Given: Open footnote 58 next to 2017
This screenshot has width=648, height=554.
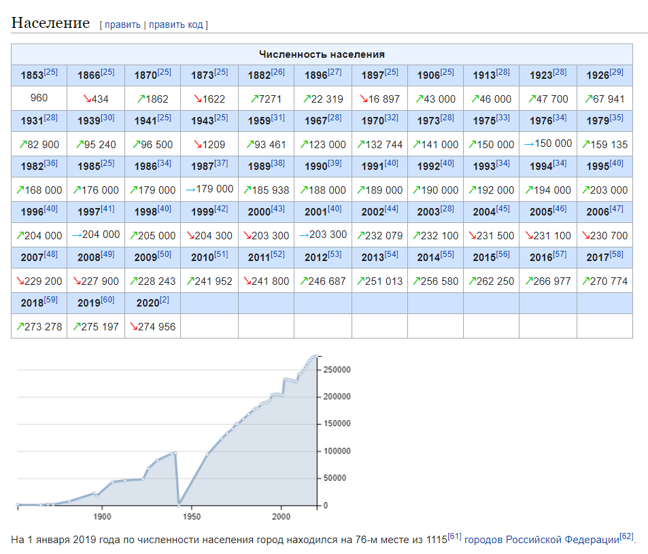Looking at the screenshot, I should pyautogui.click(x=616, y=254).
